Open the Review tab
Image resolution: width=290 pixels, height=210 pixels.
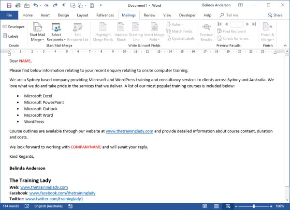(149, 15)
